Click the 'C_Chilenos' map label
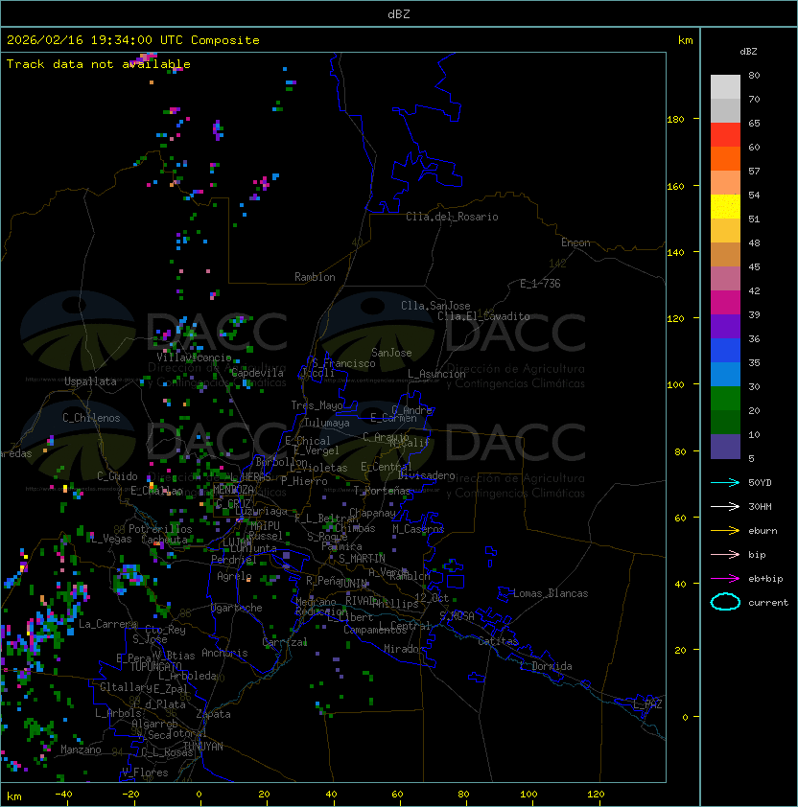The image size is (798, 807). (x=91, y=418)
